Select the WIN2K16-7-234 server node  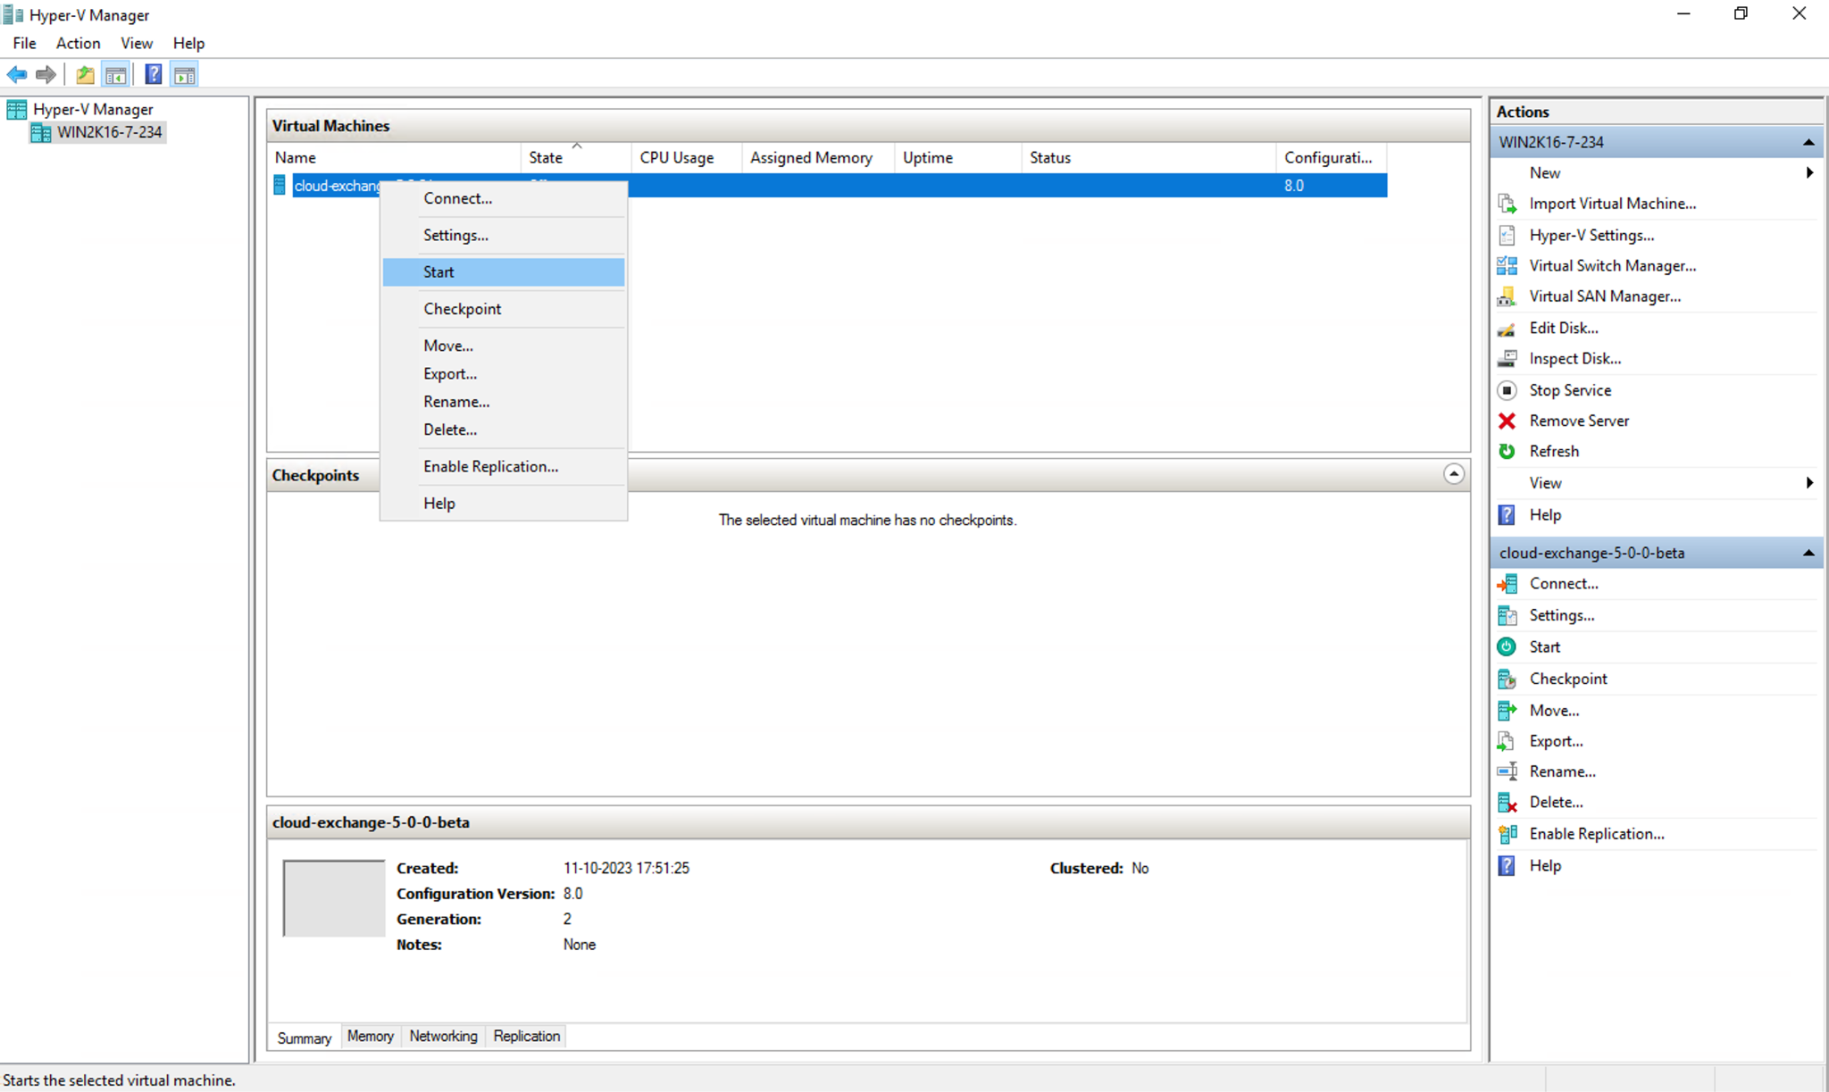109,132
